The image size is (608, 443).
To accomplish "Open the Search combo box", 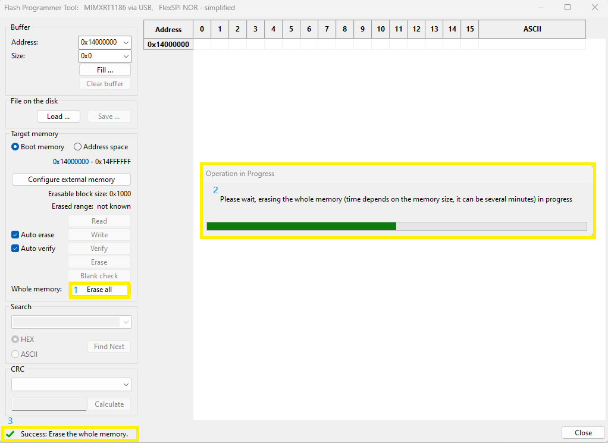I will [126, 322].
